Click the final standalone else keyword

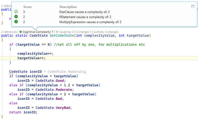coord(13,103)
